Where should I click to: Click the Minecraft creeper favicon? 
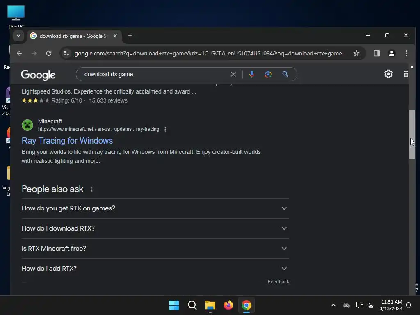point(27,125)
